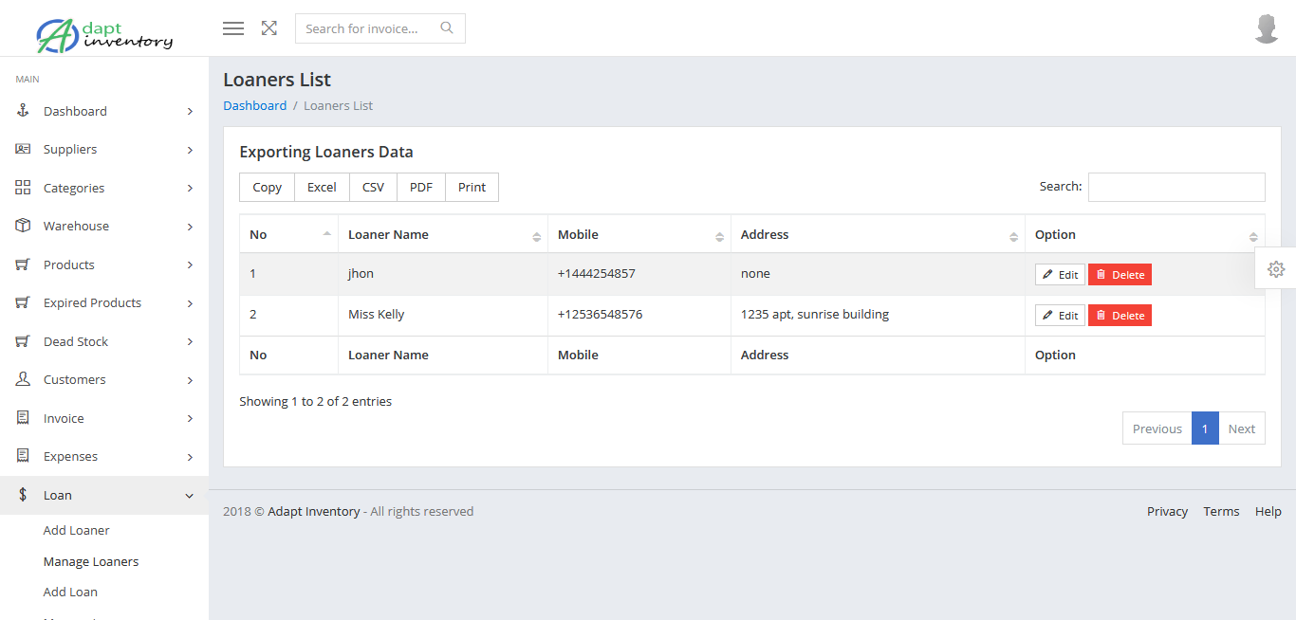
Task: Select Manage Loaners submenu item
Action: 91,561
